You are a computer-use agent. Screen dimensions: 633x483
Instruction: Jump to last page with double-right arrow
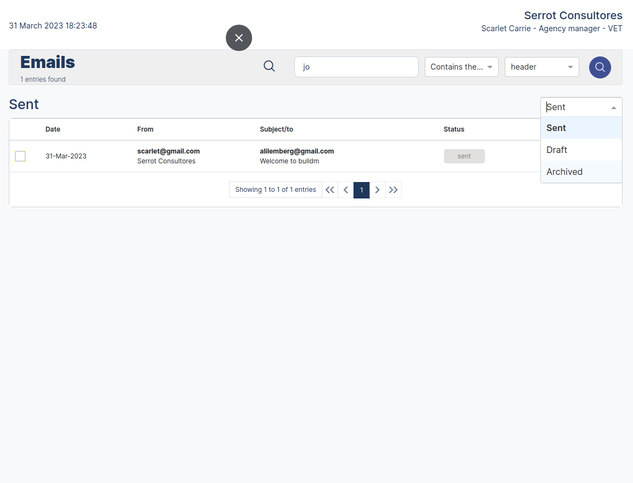point(393,190)
